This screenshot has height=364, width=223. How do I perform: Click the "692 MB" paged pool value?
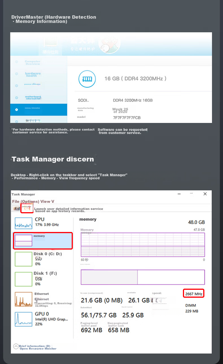(x=91, y=330)
